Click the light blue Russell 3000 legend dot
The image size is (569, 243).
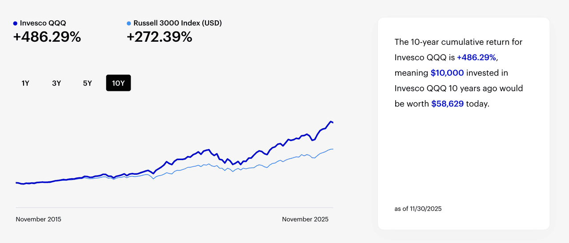pos(129,24)
